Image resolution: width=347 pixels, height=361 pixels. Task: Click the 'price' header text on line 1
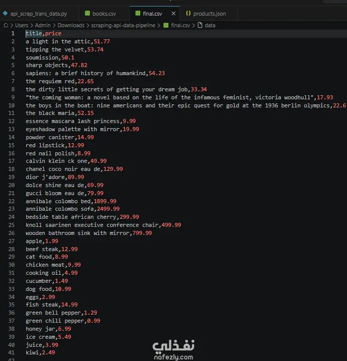(x=53, y=33)
